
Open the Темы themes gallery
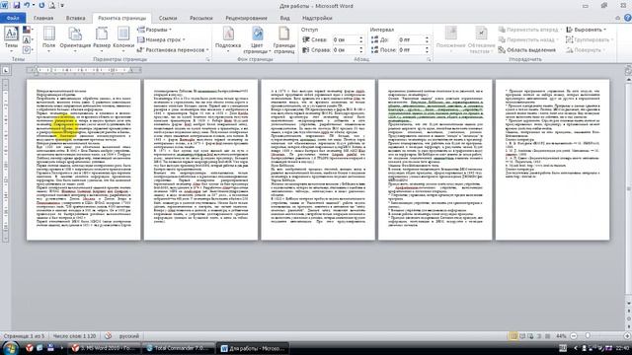[11, 38]
